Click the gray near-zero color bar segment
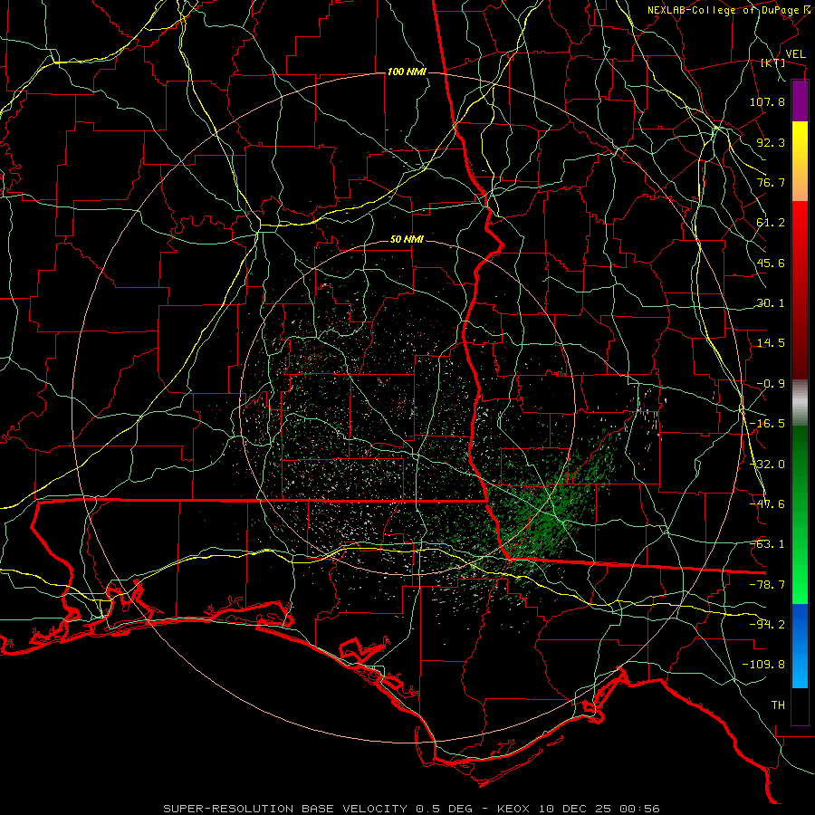 pyautogui.click(x=800, y=403)
